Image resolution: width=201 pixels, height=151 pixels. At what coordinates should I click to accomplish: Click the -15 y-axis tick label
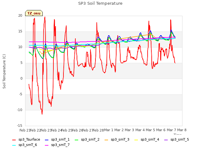19,126
